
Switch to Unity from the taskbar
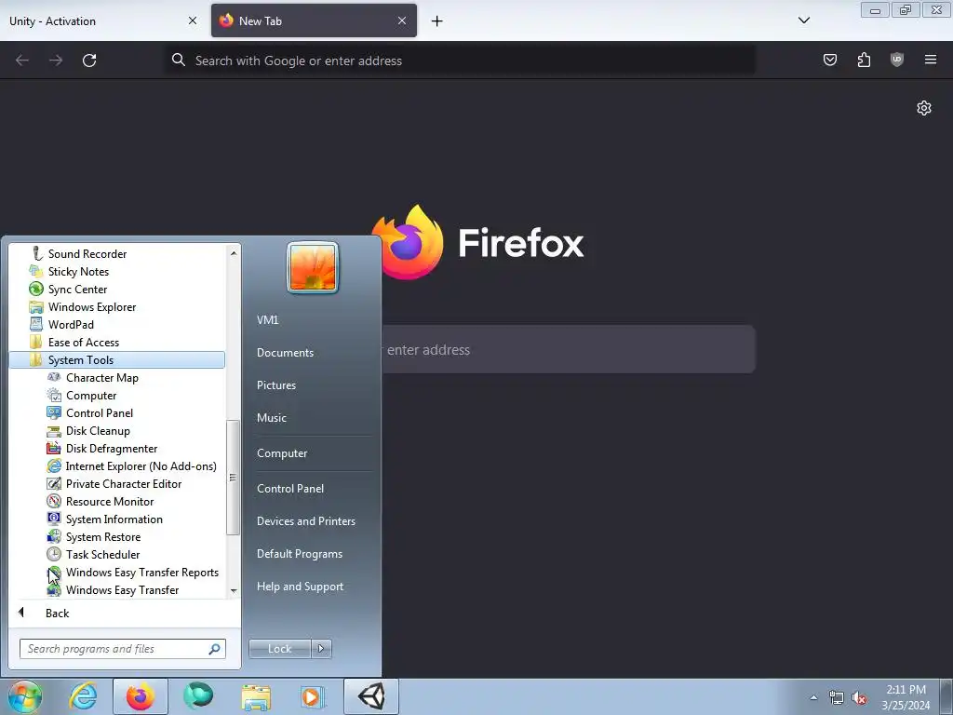[371, 696]
